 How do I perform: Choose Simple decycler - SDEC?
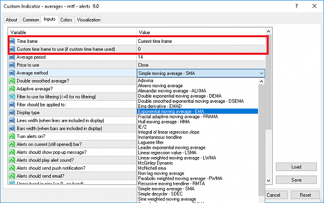[160, 194]
